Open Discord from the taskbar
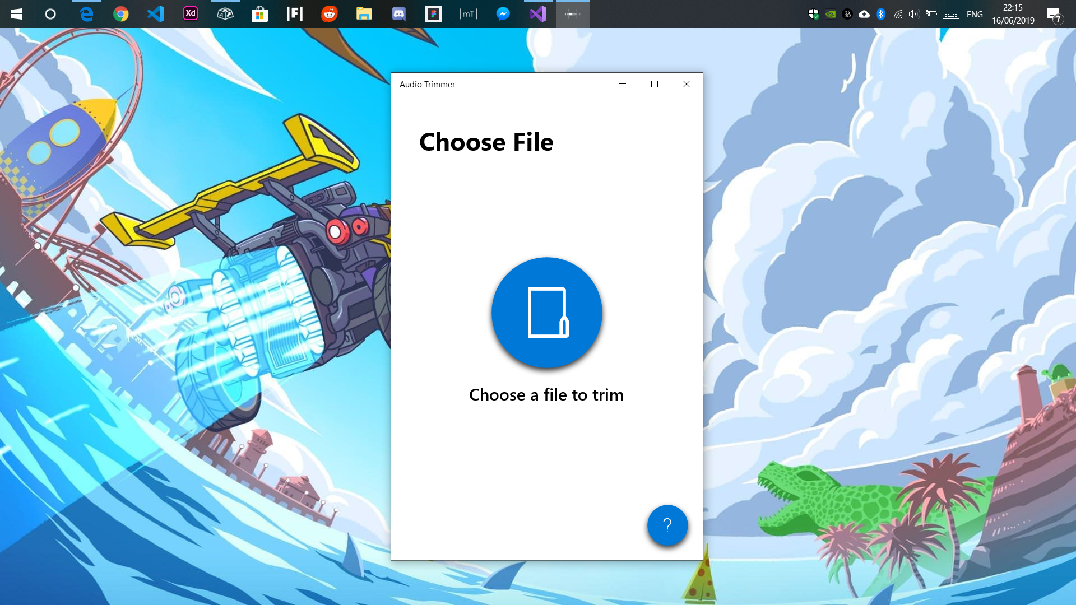Screen dimensions: 1076x605 pyautogui.click(x=398, y=13)
